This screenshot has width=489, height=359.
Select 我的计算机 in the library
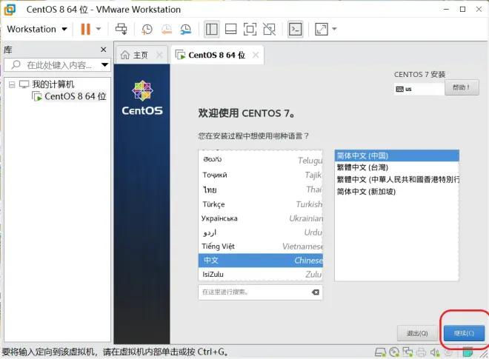click(53, 84)
